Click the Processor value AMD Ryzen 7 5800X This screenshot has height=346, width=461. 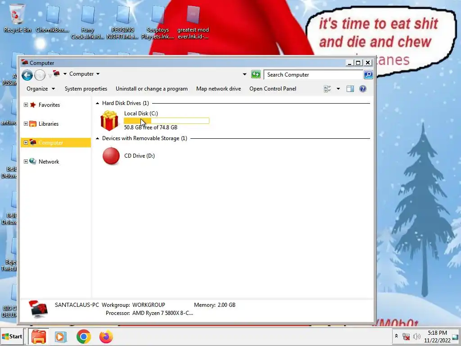pyautogui.click(x=163, y=313)
